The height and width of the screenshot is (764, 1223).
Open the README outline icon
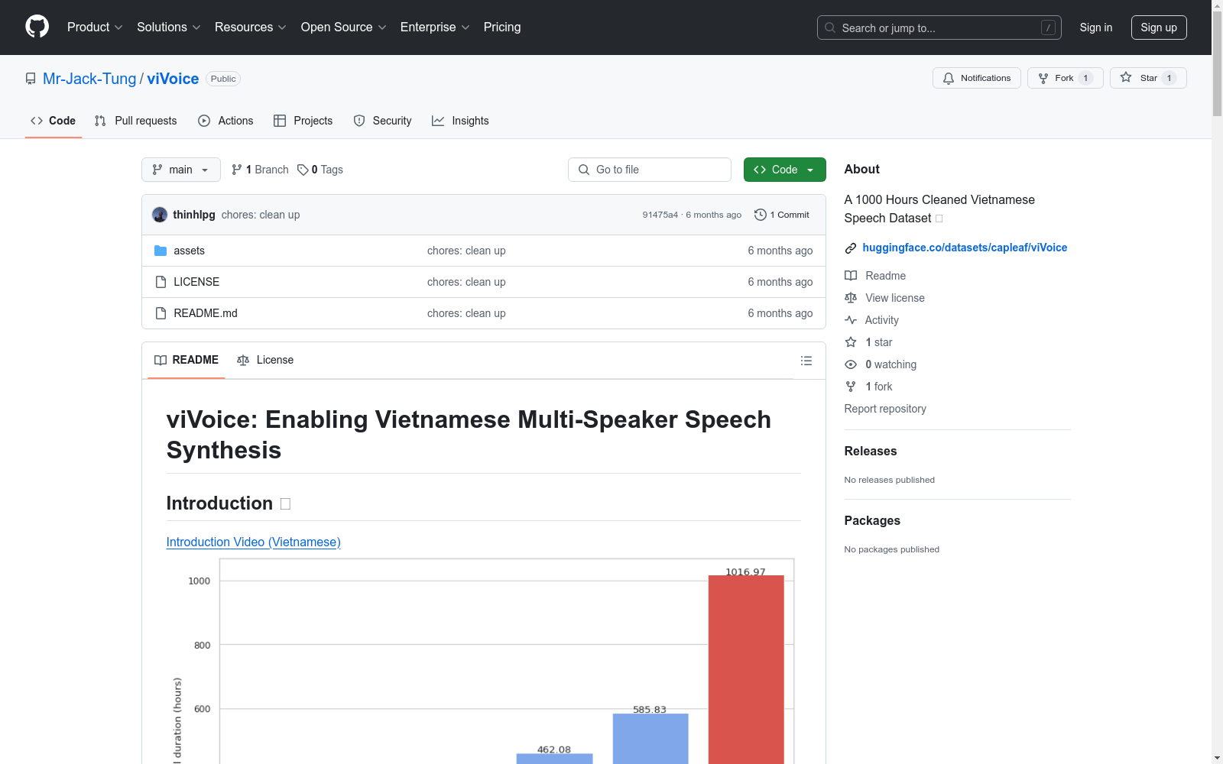(x=806, y=361)
